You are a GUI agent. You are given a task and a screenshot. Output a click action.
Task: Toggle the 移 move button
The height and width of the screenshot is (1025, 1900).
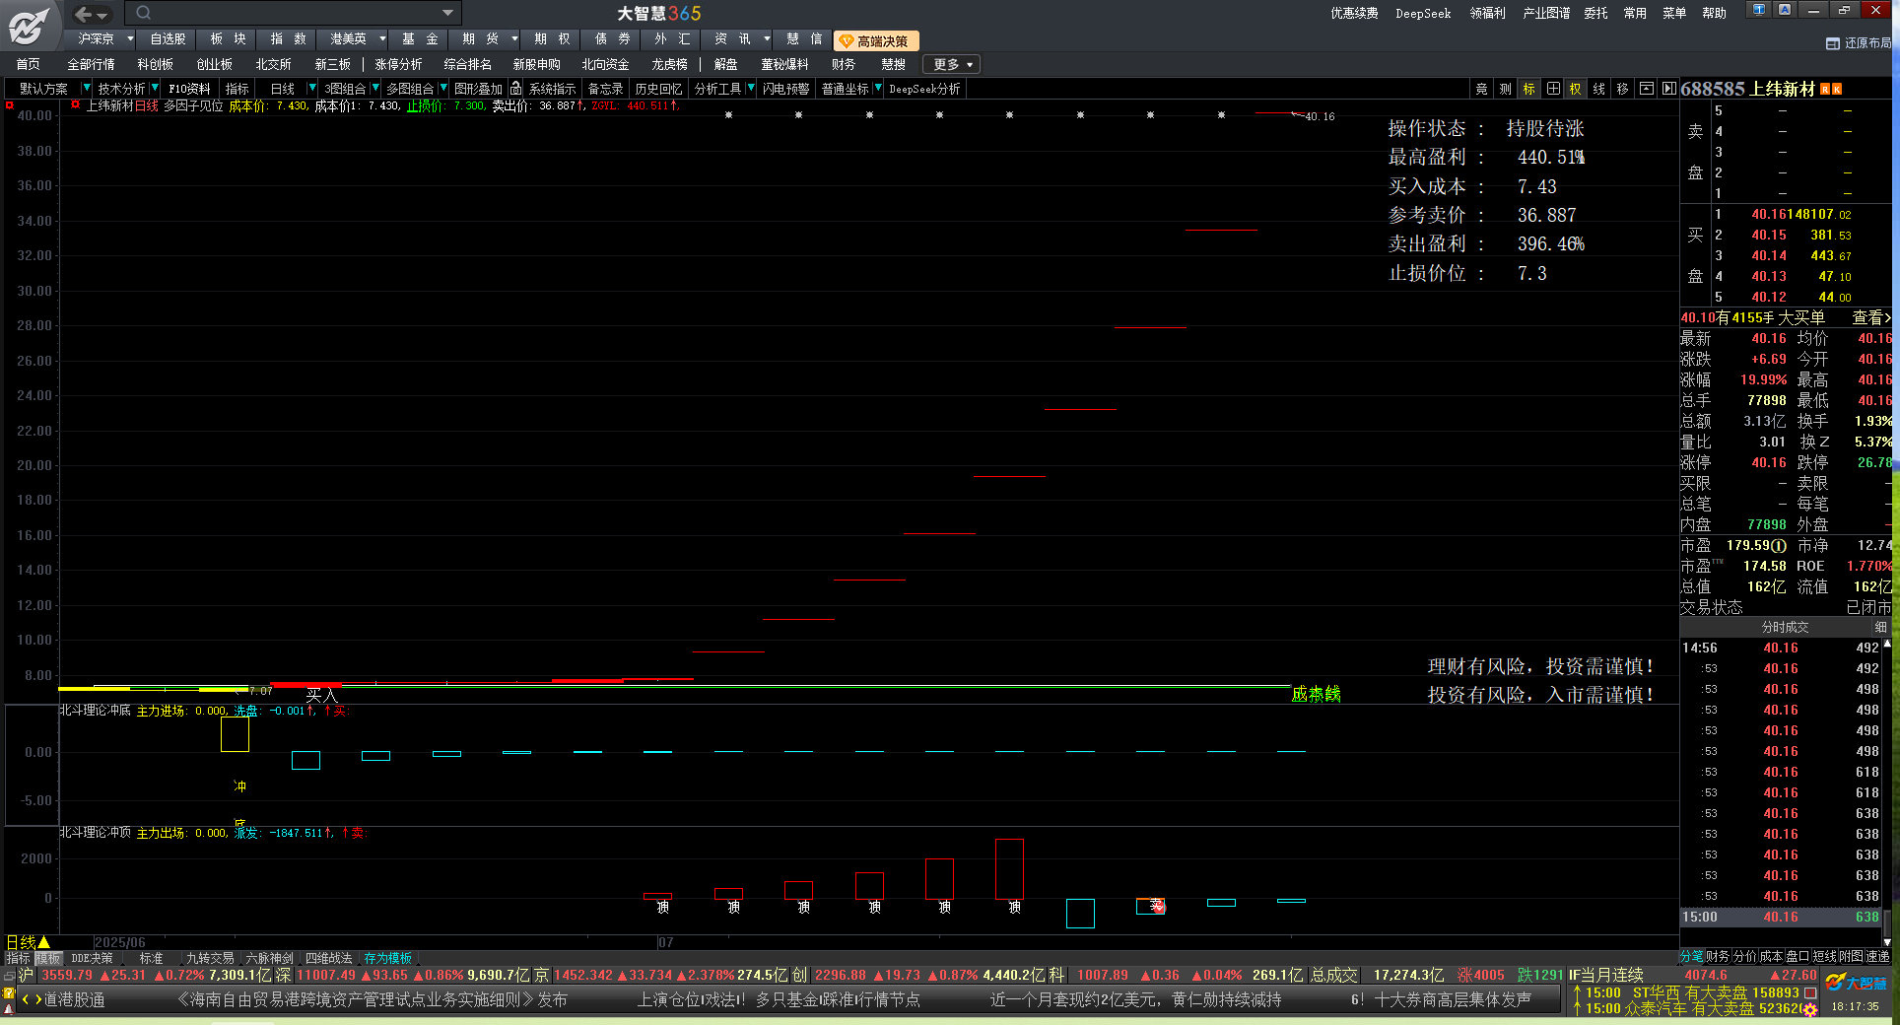point(1622,89)
